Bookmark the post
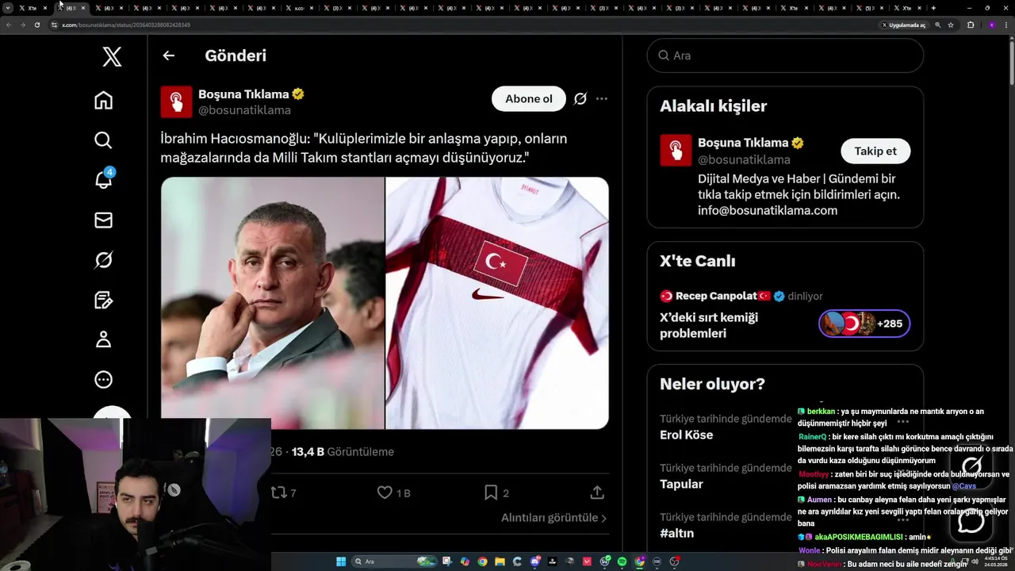This screenshot has height=571, width=1015. [x=491, y=492]
